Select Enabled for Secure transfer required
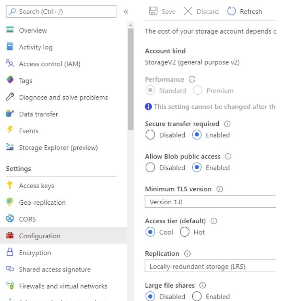The height and width of the screenshot is (301, 281). pyautogui.click(x=197, y=135)
